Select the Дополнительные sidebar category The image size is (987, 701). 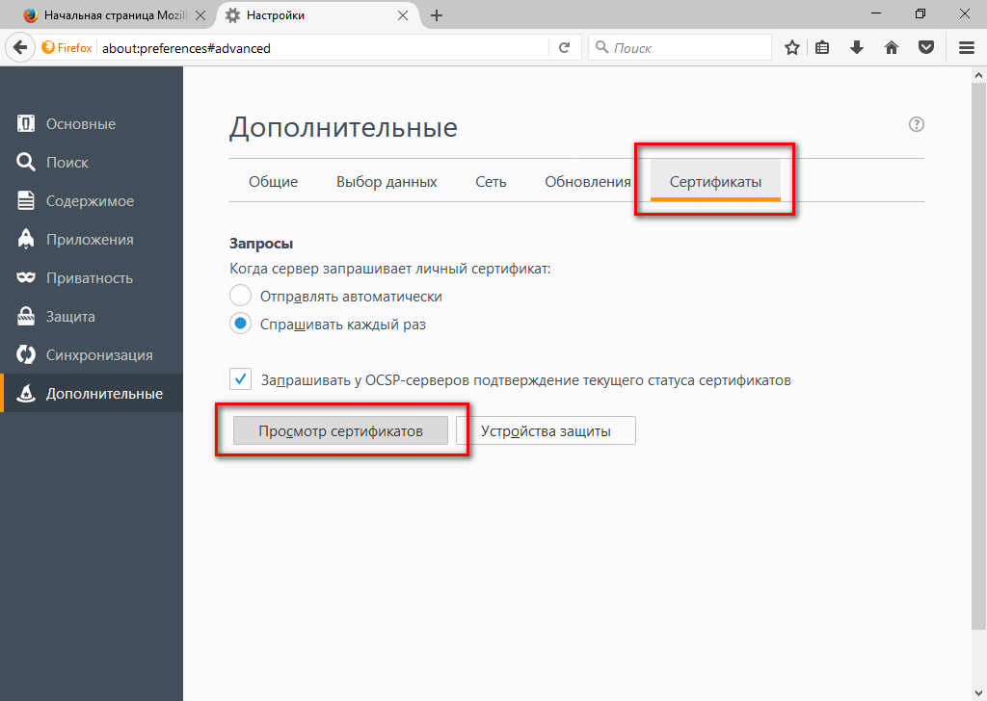click(x=92, y=394)
